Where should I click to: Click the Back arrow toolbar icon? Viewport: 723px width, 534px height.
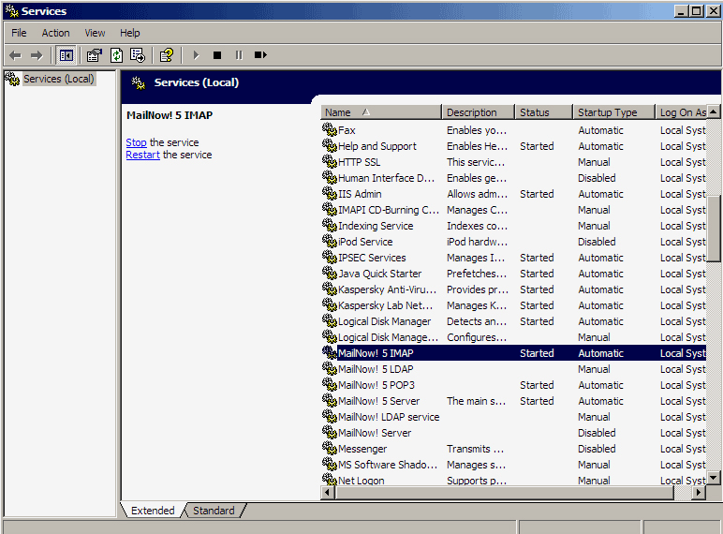15,56
